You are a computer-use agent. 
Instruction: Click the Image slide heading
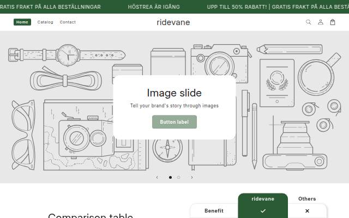pos(174,93)
